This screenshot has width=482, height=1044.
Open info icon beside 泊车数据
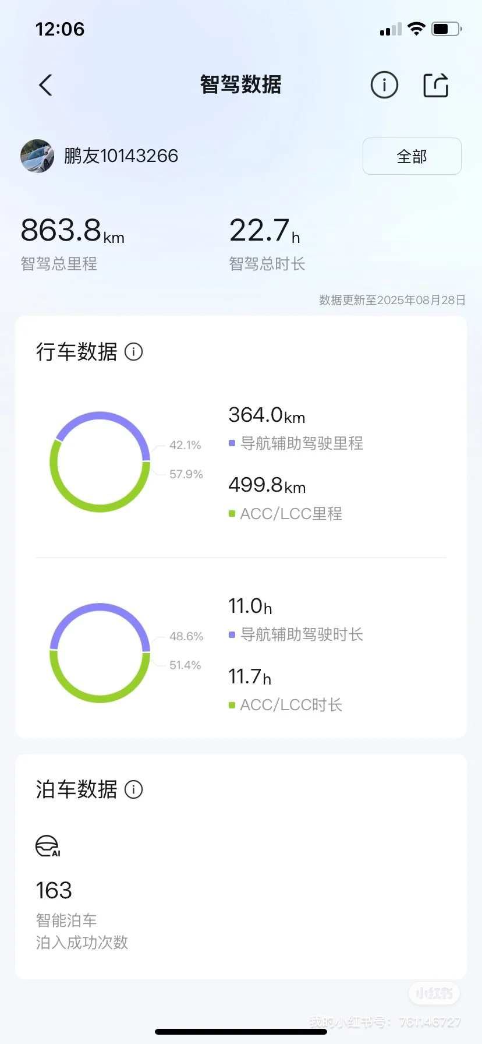[133, 789]
